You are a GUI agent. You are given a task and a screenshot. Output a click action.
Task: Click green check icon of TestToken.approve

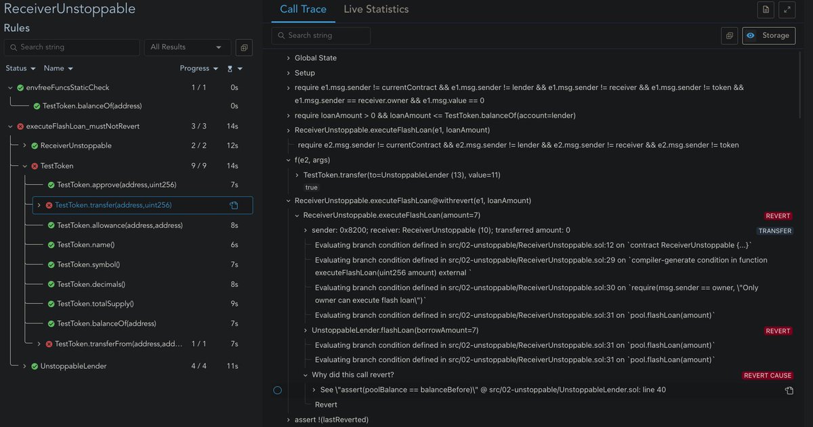[x=51, y=185]
